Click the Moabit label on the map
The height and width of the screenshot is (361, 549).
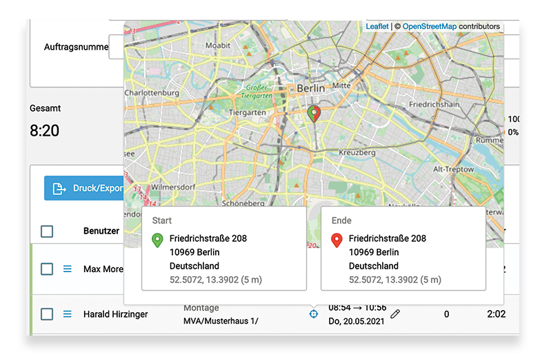click(x=218, y=45)
